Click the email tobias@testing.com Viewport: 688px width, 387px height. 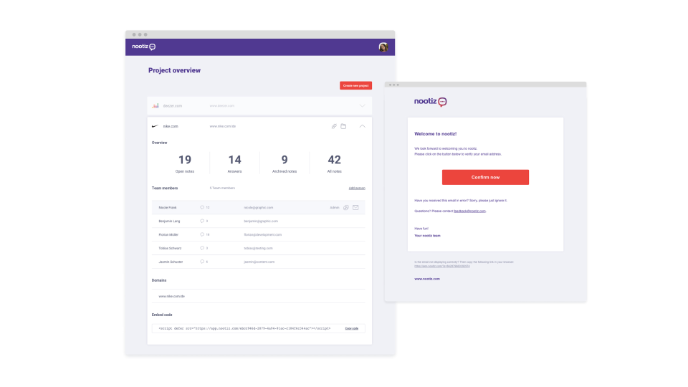259,249
